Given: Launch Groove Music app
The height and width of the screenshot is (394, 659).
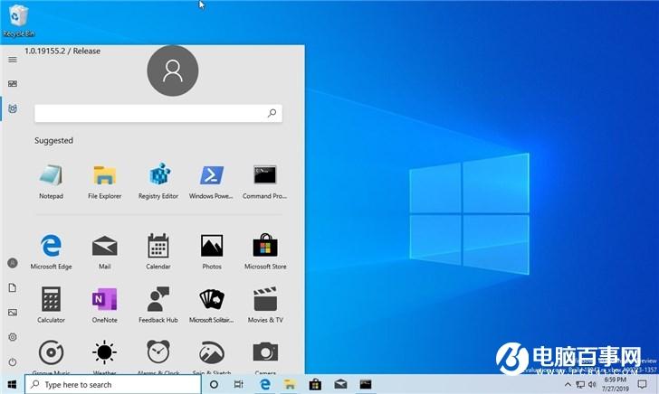Looking at the screenshot, I should coord(51,357).
